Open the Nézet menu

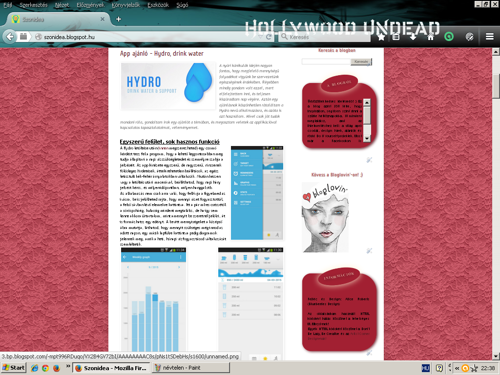[x=62, y=5]
